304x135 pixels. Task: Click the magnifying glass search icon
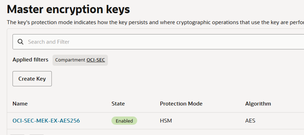[x=21, y=42]
